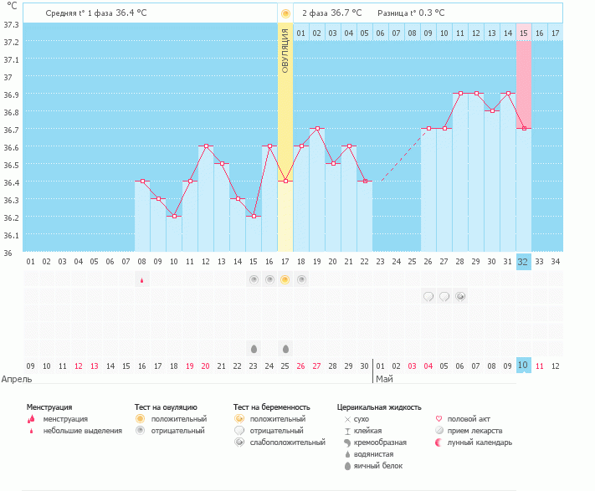This screenshot has height=491, width=595.
Task: Click the 36.8 temperature point on day 30
Action: point(492,110)
